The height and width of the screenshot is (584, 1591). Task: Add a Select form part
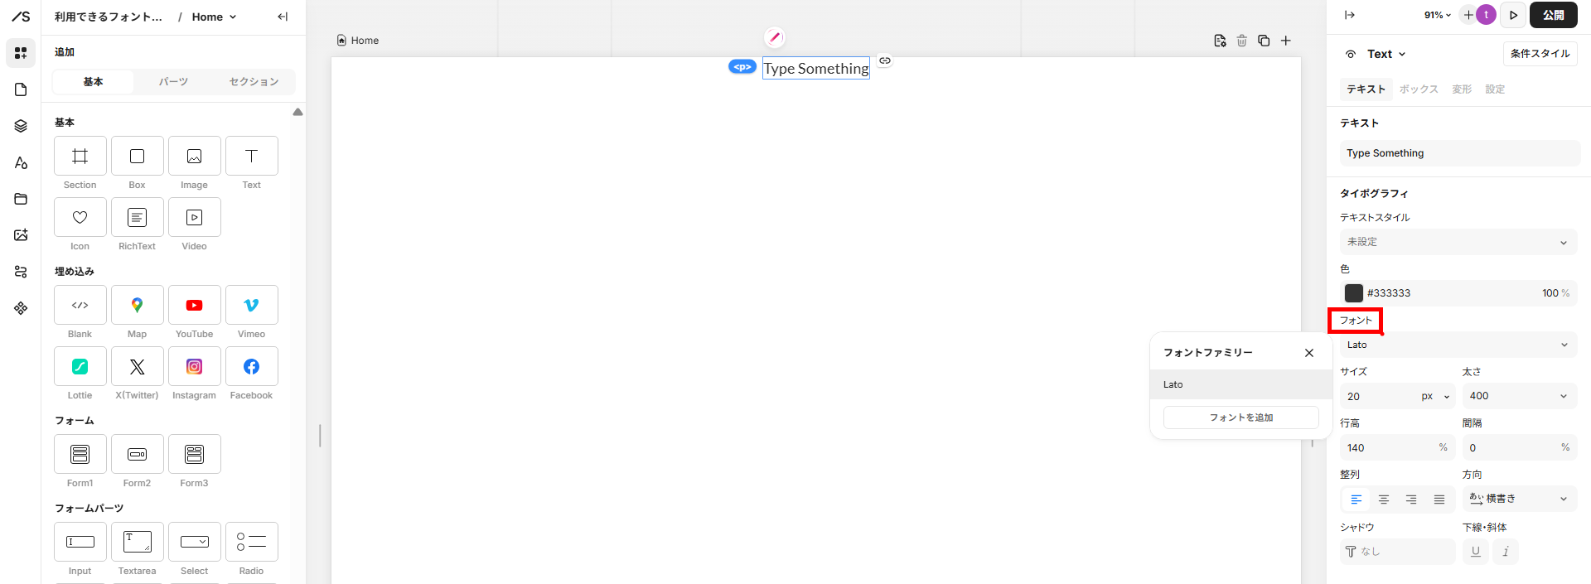(x=195, y=542)
